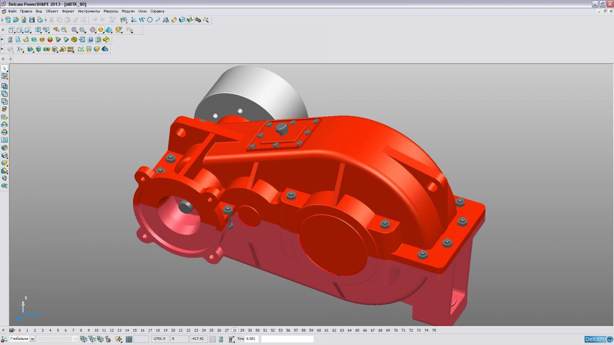This screenshot has width=614, height=345.
Task: Click the tolerance field showing 0.001
Action: 252,339
